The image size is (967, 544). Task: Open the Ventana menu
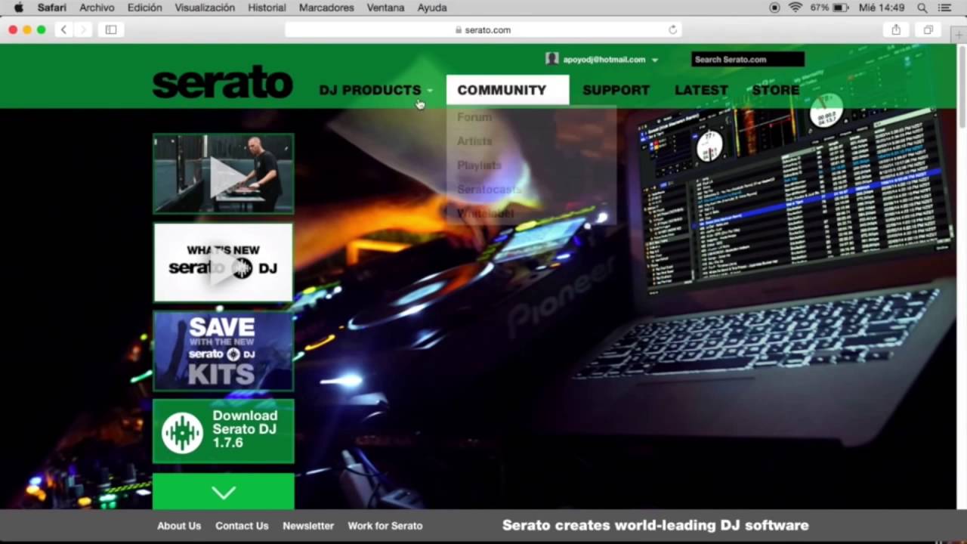(385, 8)
